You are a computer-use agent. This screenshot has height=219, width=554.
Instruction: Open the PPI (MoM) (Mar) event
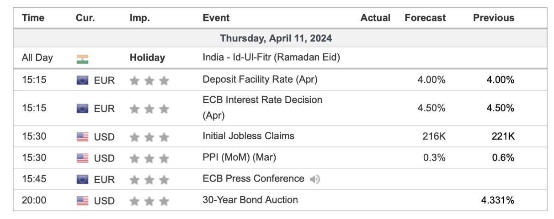pyautogui.click(x=240, y=157)
